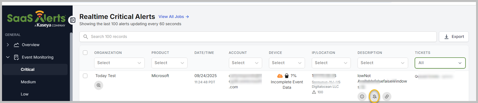Viewport: 478px width, 103px height.
Task: Open the Organization filter dropdown
Action: point(119,63)
